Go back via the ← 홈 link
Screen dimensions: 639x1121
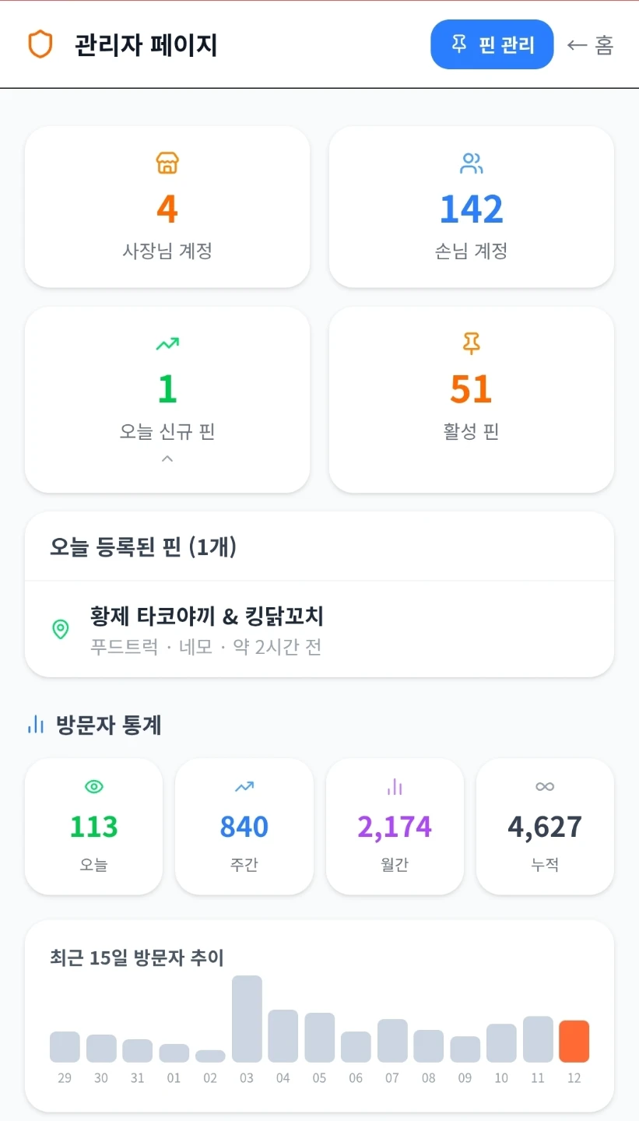pyautogui.click(x=590, y=45)
